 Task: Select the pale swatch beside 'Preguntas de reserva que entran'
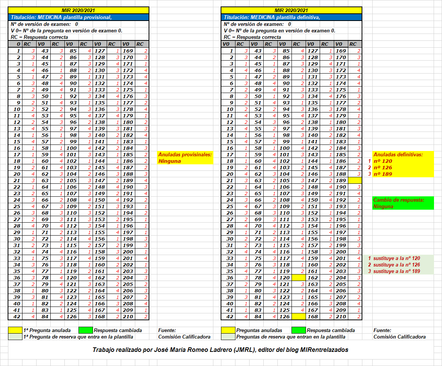(x=228, y=337)
